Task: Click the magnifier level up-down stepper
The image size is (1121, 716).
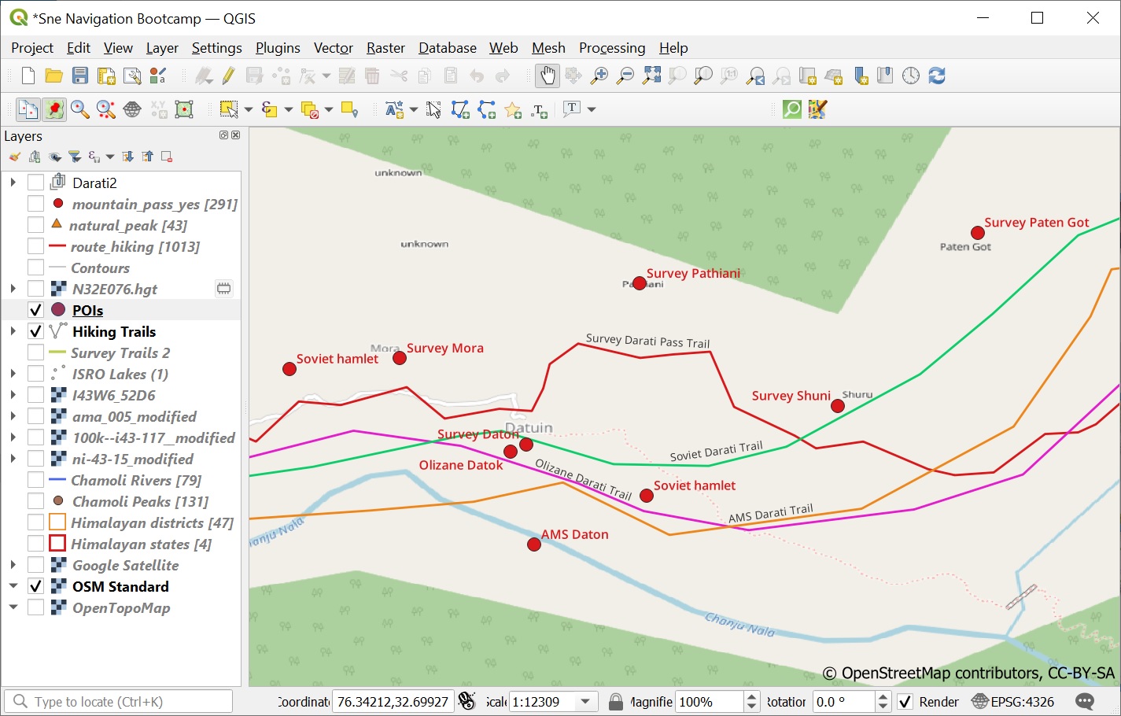Action: tap(752, 702)
